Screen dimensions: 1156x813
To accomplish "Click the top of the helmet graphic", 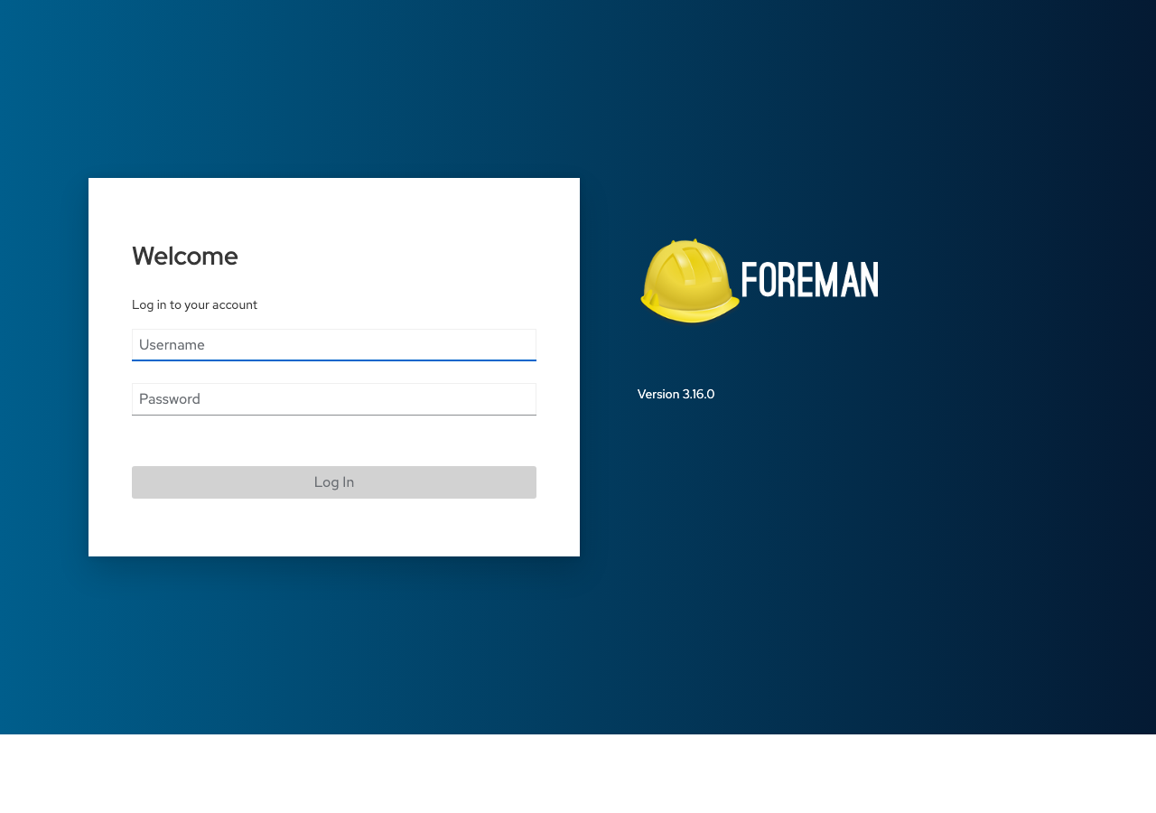I will click(x=688, y=246).
